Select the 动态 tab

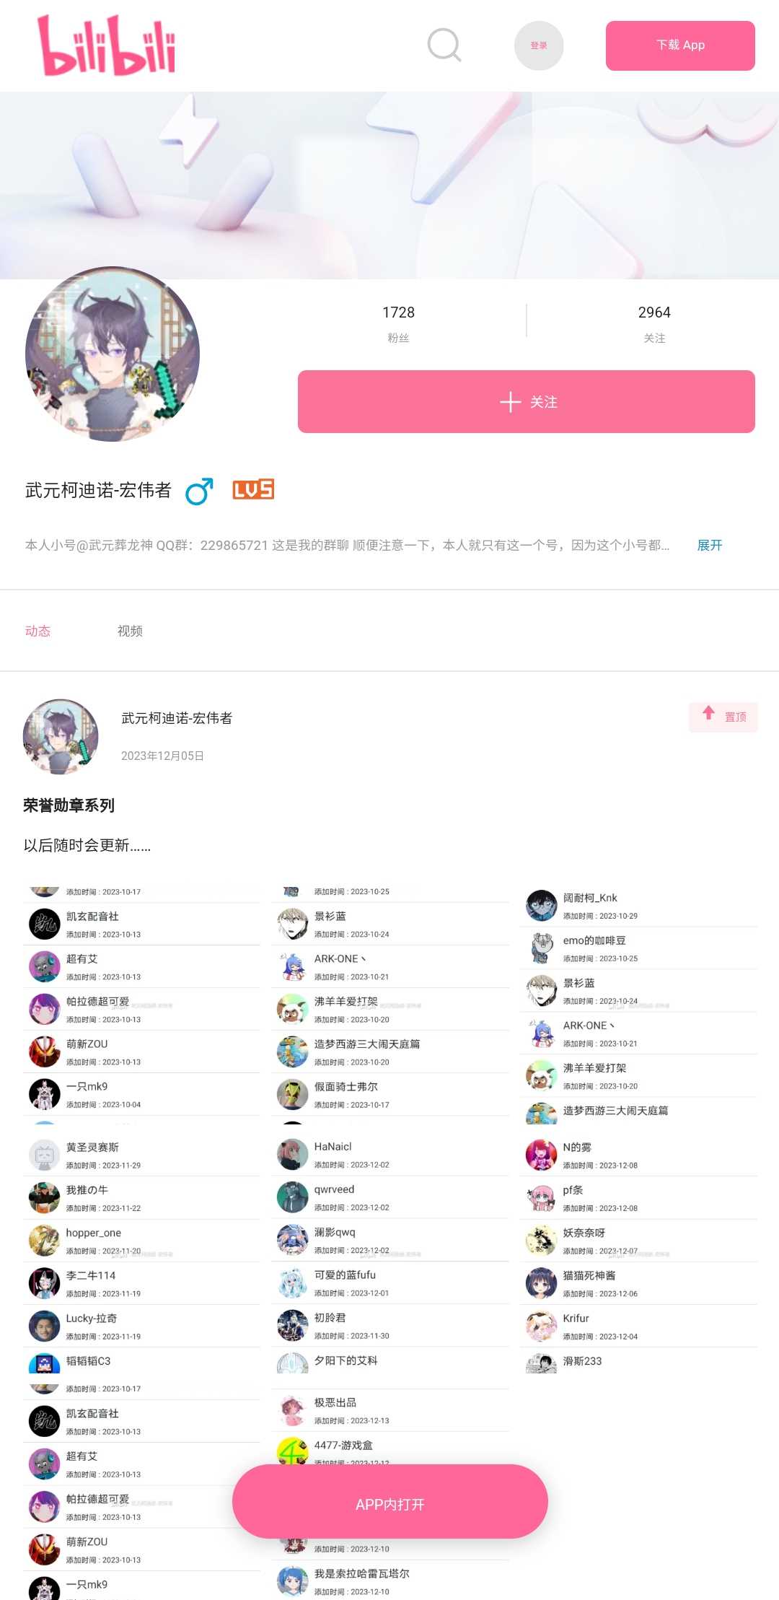point(38,631)
